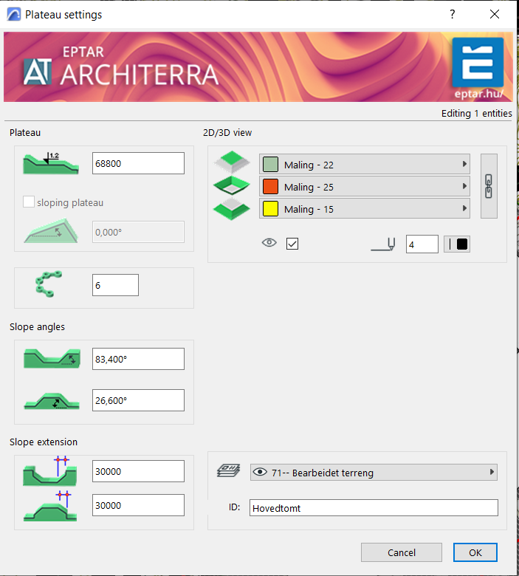Open the Maling - 25 material dropdown
The image size is (519, 576).
point(365,187)
